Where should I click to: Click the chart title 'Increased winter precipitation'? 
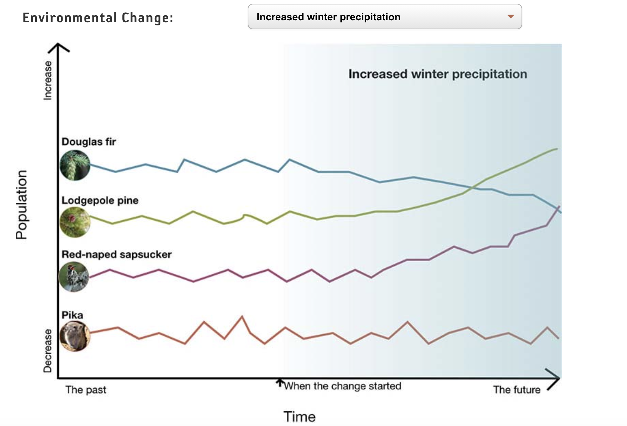point(438,74)
